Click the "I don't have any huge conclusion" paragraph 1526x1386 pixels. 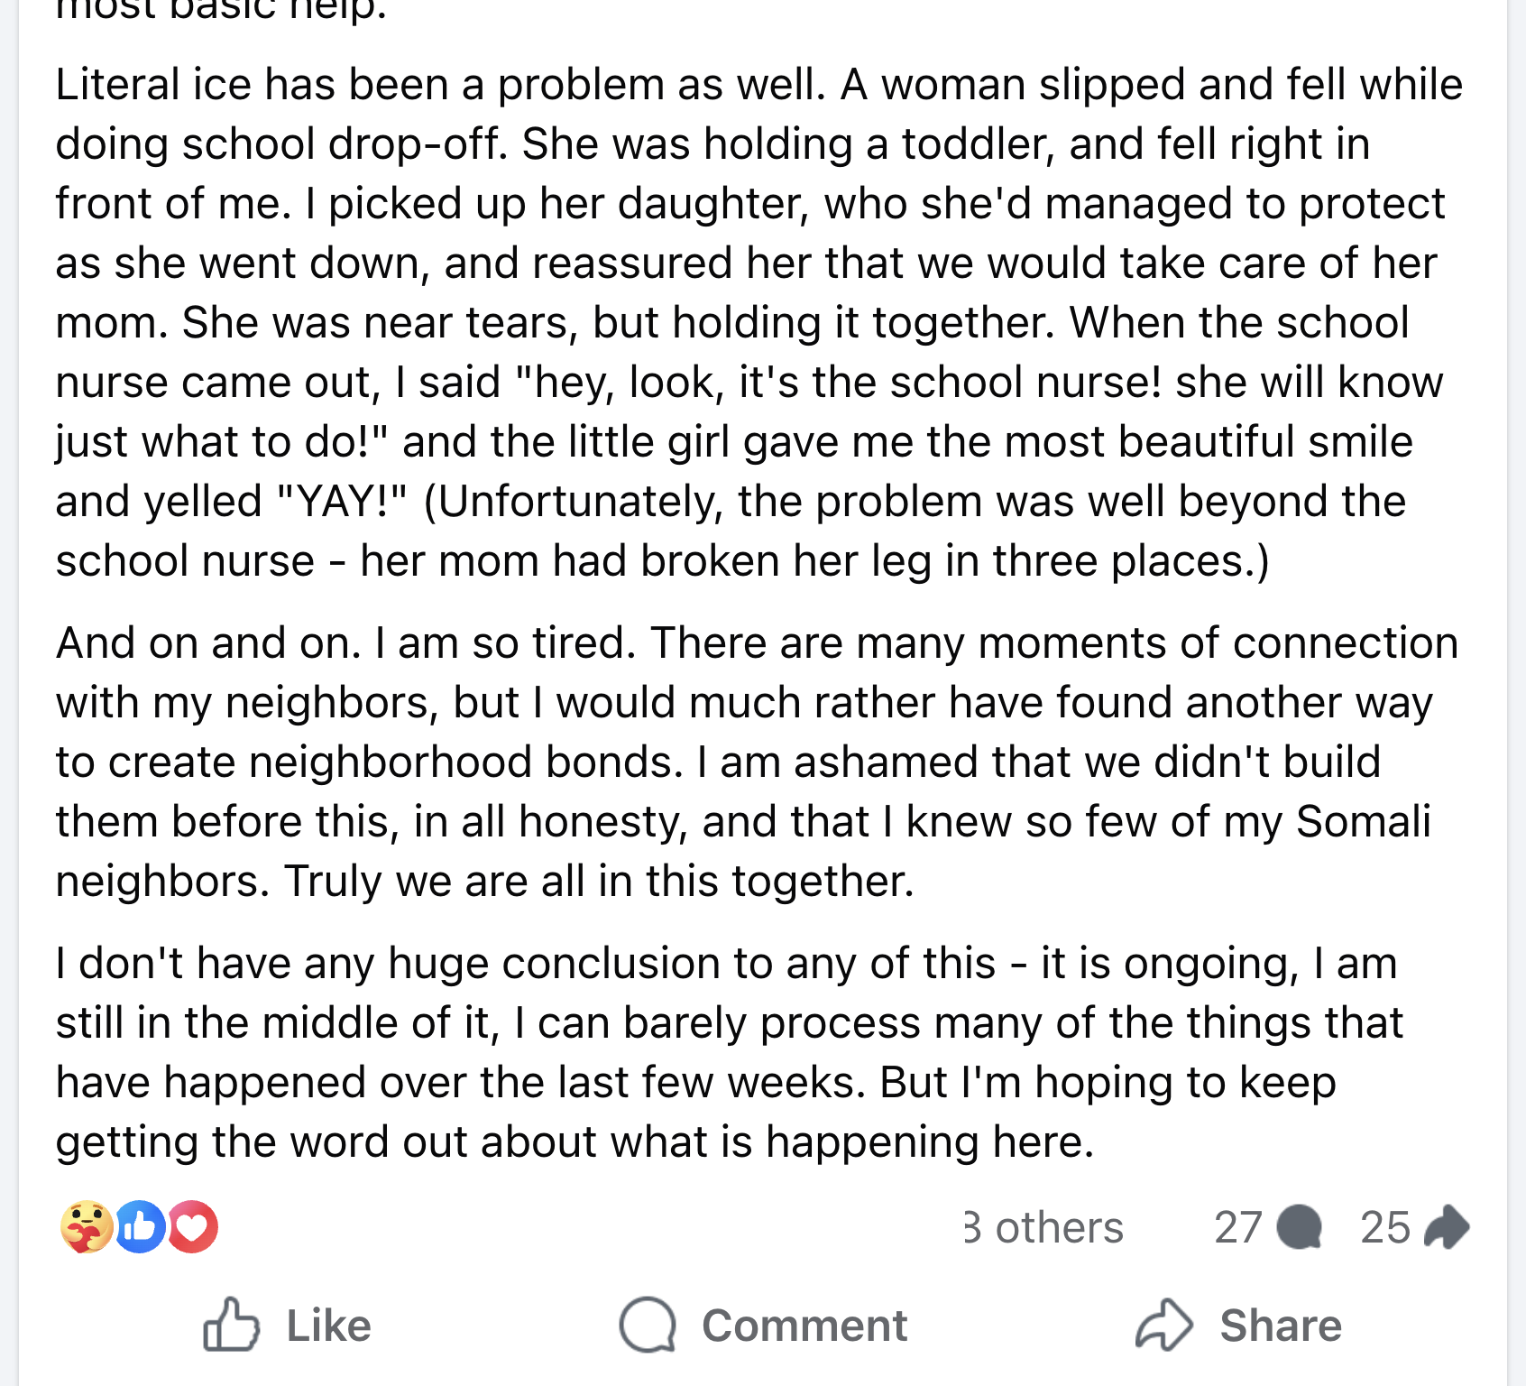click(722, 1052)
